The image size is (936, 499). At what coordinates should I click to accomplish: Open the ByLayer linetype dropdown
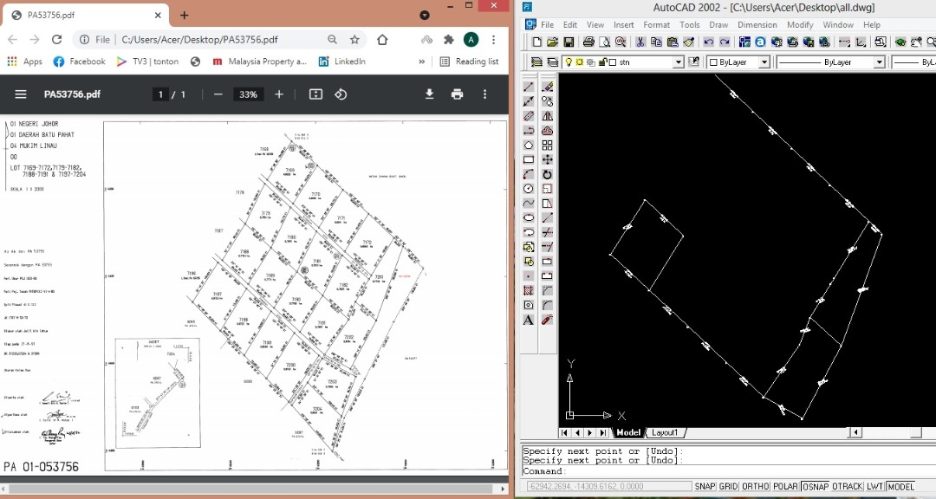click(880, 62)
